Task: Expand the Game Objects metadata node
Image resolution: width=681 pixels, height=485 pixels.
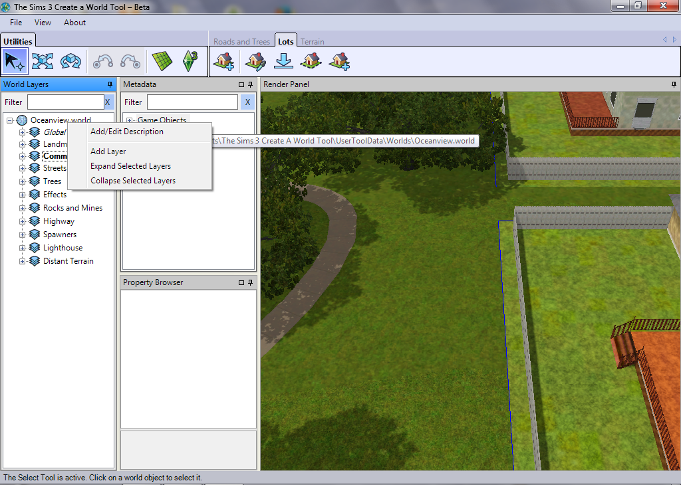Action: [x=129, y=120]
